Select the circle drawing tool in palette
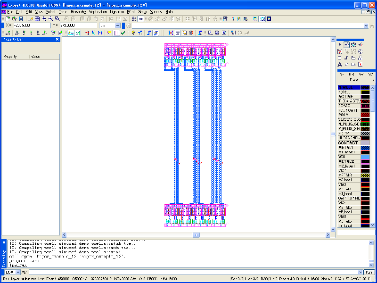Viewport: 377px width, 283px height. 346,65
